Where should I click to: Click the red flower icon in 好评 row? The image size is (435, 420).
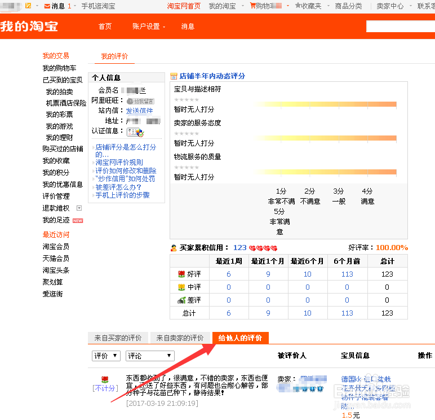click(x=181, y=274)
